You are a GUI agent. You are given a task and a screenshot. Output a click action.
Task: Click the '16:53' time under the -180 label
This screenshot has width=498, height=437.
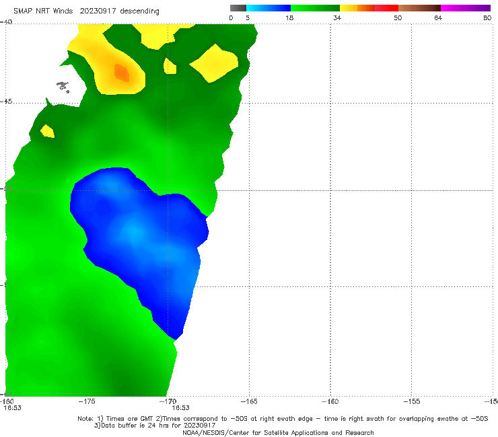point(12,408)
